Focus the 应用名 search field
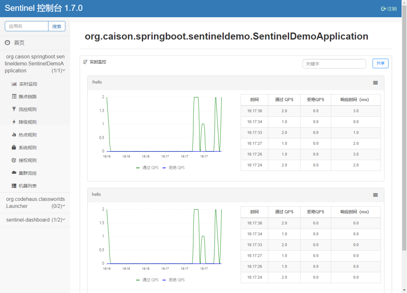The image size is (407, 293). (x=27, y=26)
